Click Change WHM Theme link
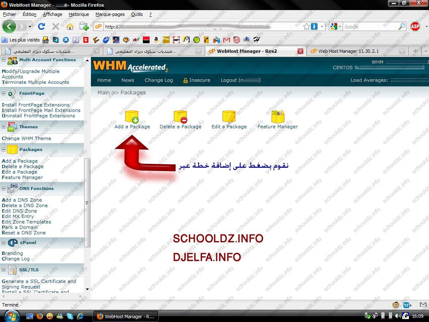The image size is (429, 322). [x=26, y=138]
